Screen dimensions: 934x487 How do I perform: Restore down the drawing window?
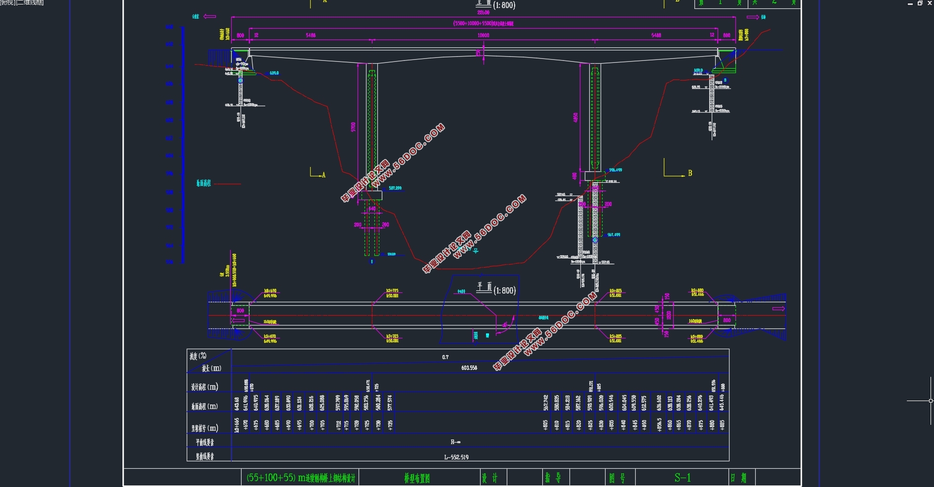(920, 3)
